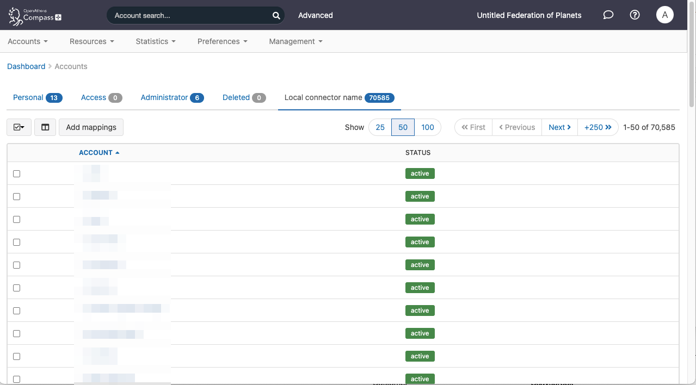Click the plus icon next to the Compass logo
Image resolution: width=696 pixels, height=385 pixels.
pyautogui.click(x=58, y=18)
